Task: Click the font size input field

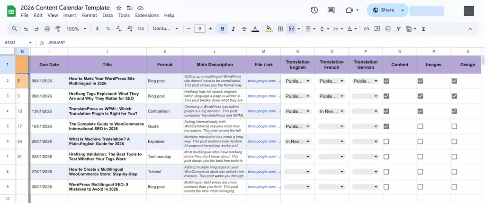Action: [199, 29]
